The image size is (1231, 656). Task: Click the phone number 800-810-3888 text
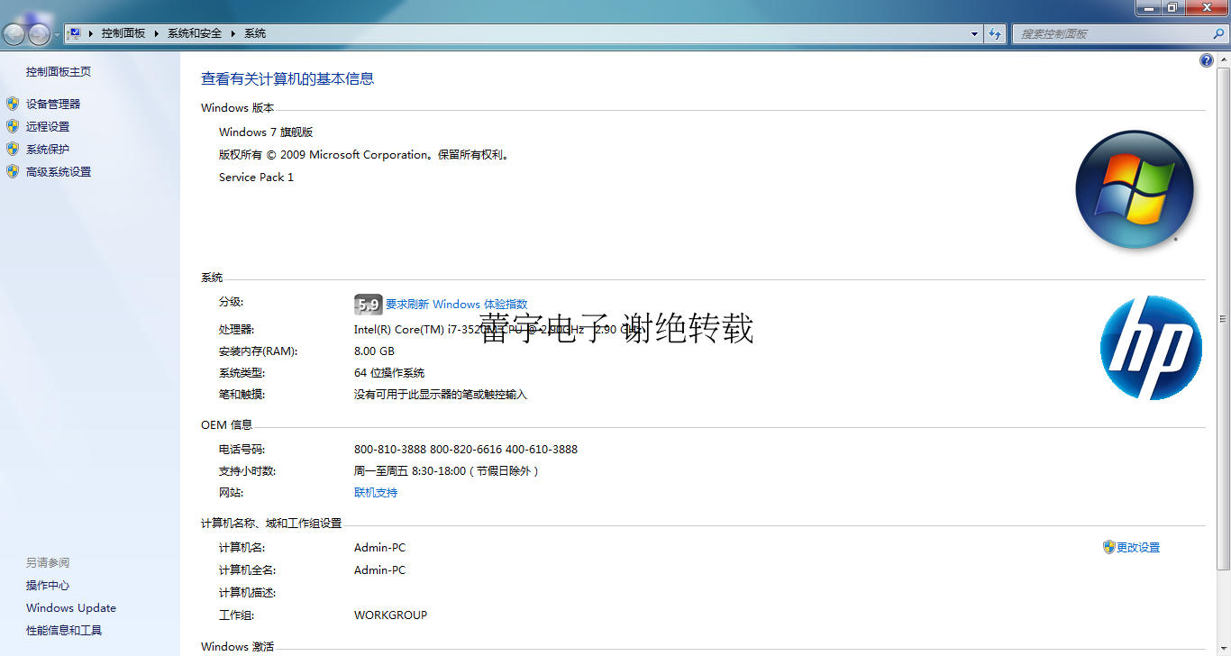click(x=390, y=450)
